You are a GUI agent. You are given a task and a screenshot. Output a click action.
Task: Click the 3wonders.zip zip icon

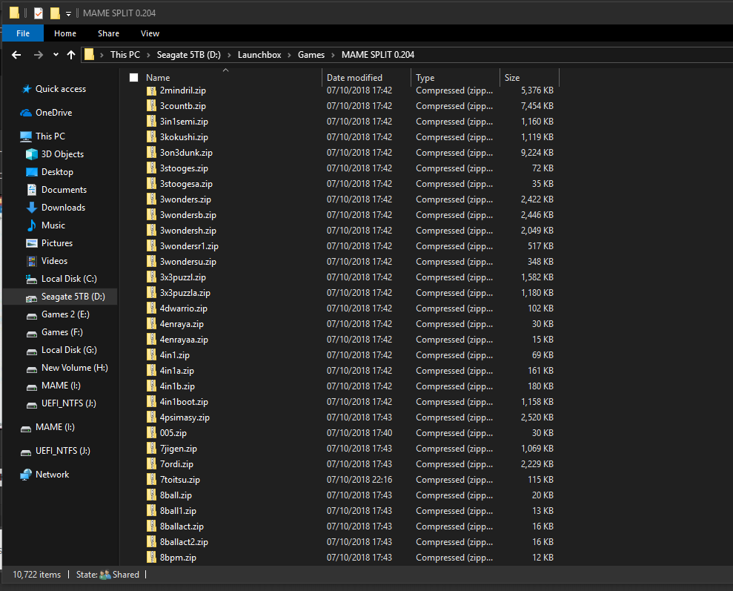[x=151, y=199]
